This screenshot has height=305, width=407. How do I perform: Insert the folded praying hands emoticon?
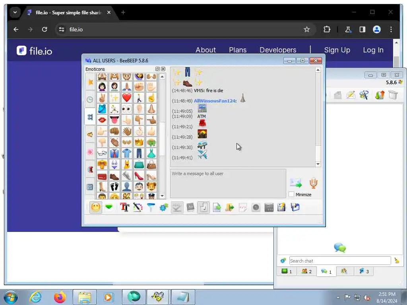click(x=127, y=87)
